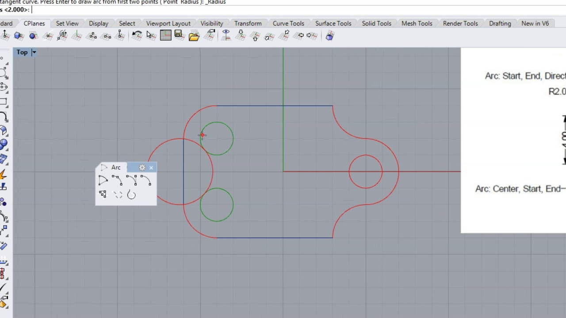Open the New in V6 tab
The width and height of the screenshot is (566, 318).
coord(535,23)
